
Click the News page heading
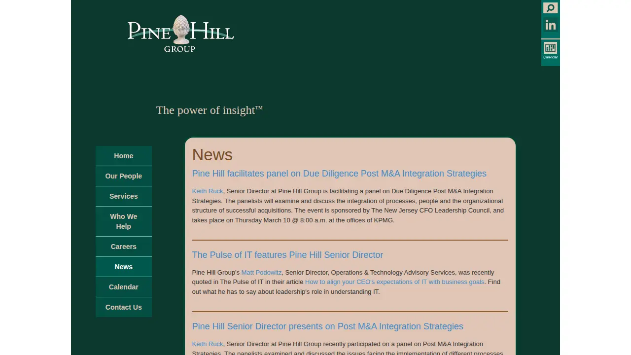tap(212, 155)
